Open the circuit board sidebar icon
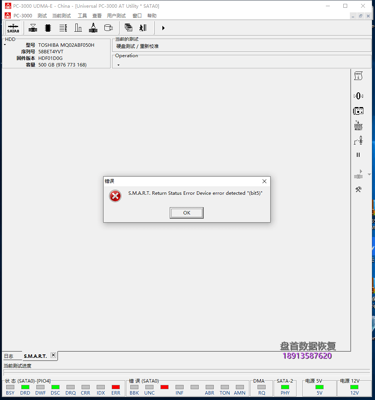Screen dimensions: 375x400 tap(358, 111)
